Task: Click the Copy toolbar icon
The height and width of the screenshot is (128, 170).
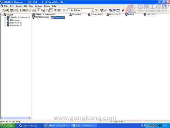Action: pos(25,10)
